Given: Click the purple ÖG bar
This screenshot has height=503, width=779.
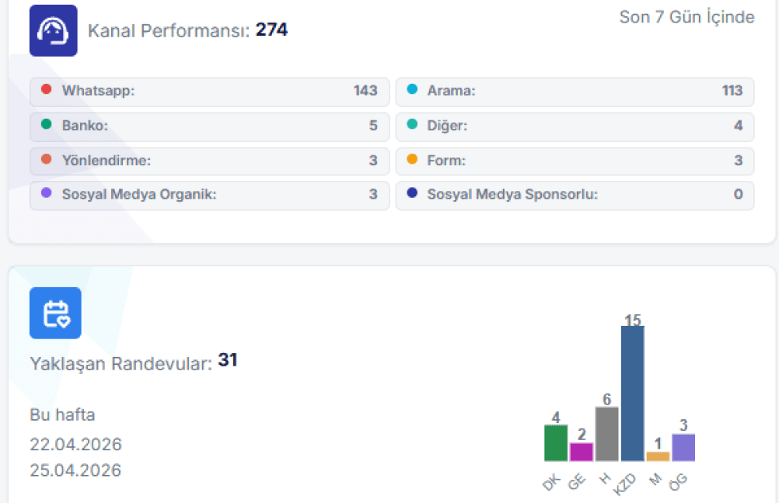Looking at the screenshot, I should coord(683,447).
